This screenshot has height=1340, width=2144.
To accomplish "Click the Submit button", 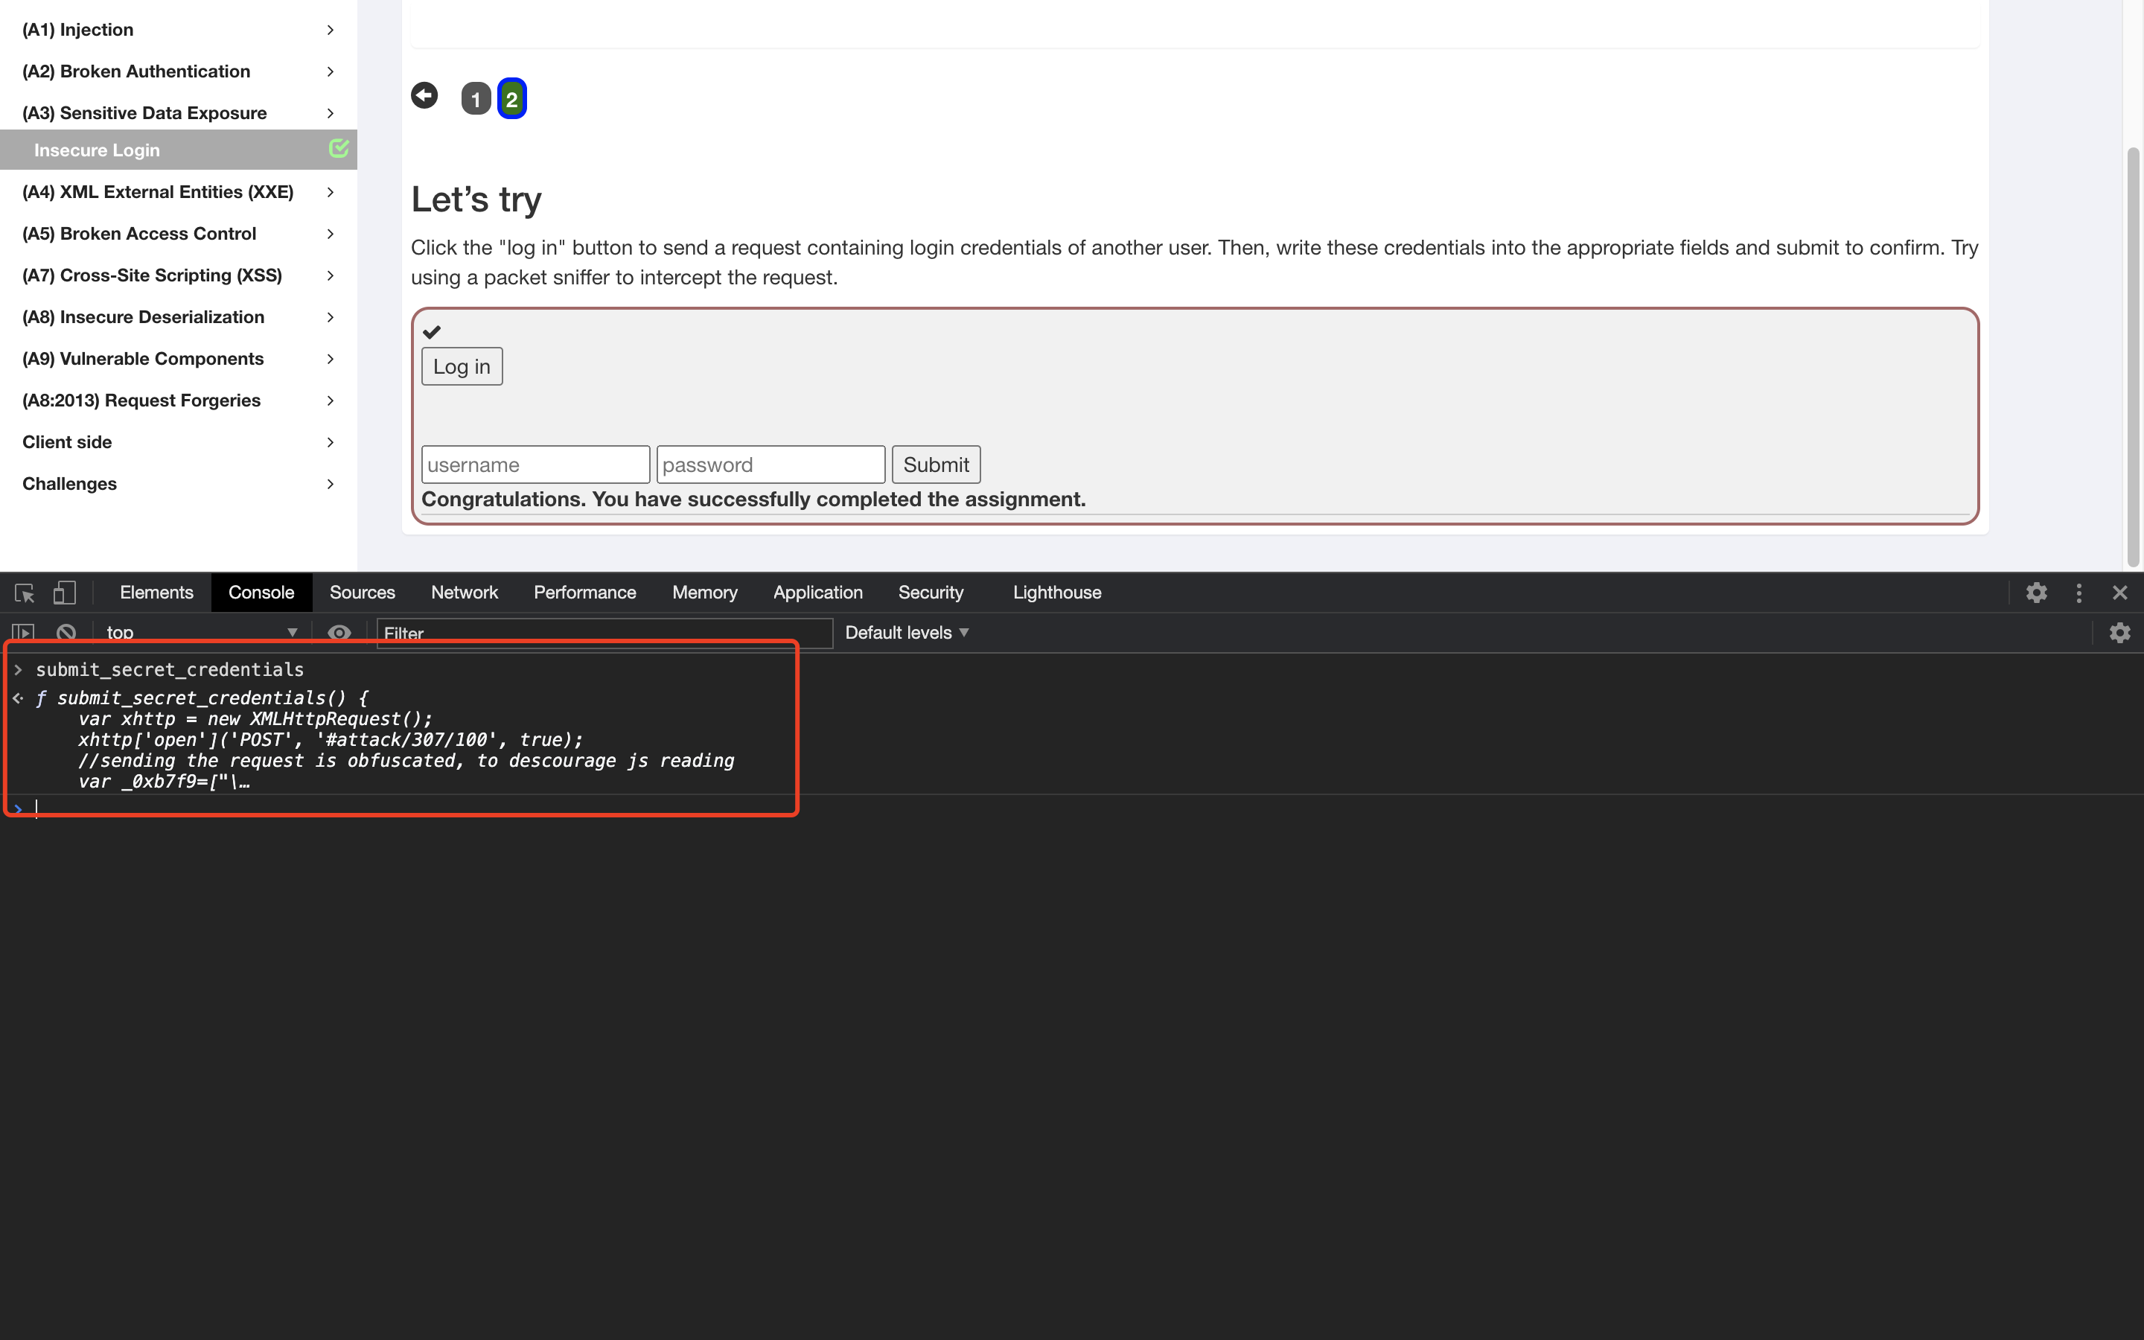I will [x=936, y=465].
